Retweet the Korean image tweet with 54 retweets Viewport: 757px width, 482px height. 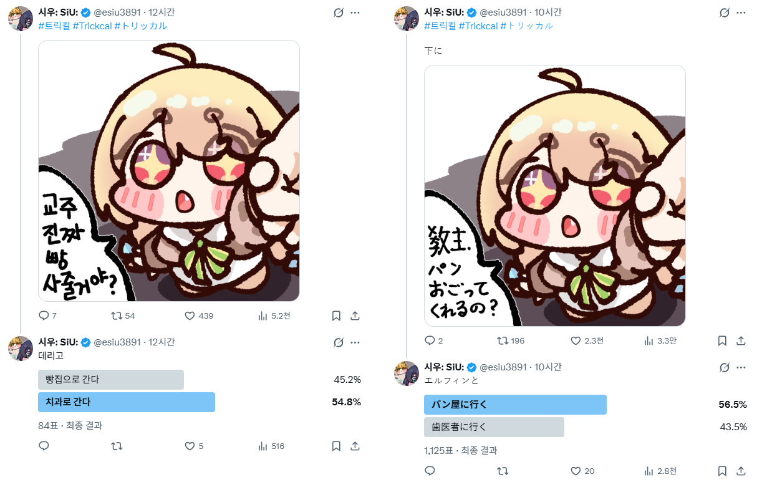point(117,316)
